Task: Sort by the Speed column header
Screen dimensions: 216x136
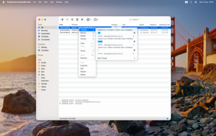Action: pos(141,25)
